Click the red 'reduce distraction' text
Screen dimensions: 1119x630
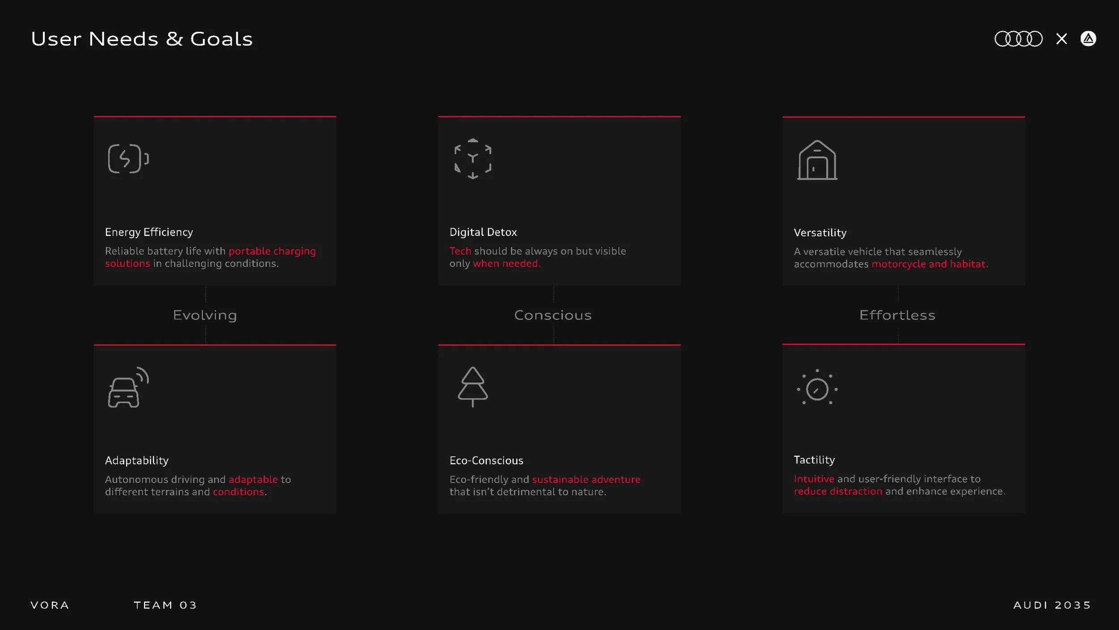[x=838, y=491]
